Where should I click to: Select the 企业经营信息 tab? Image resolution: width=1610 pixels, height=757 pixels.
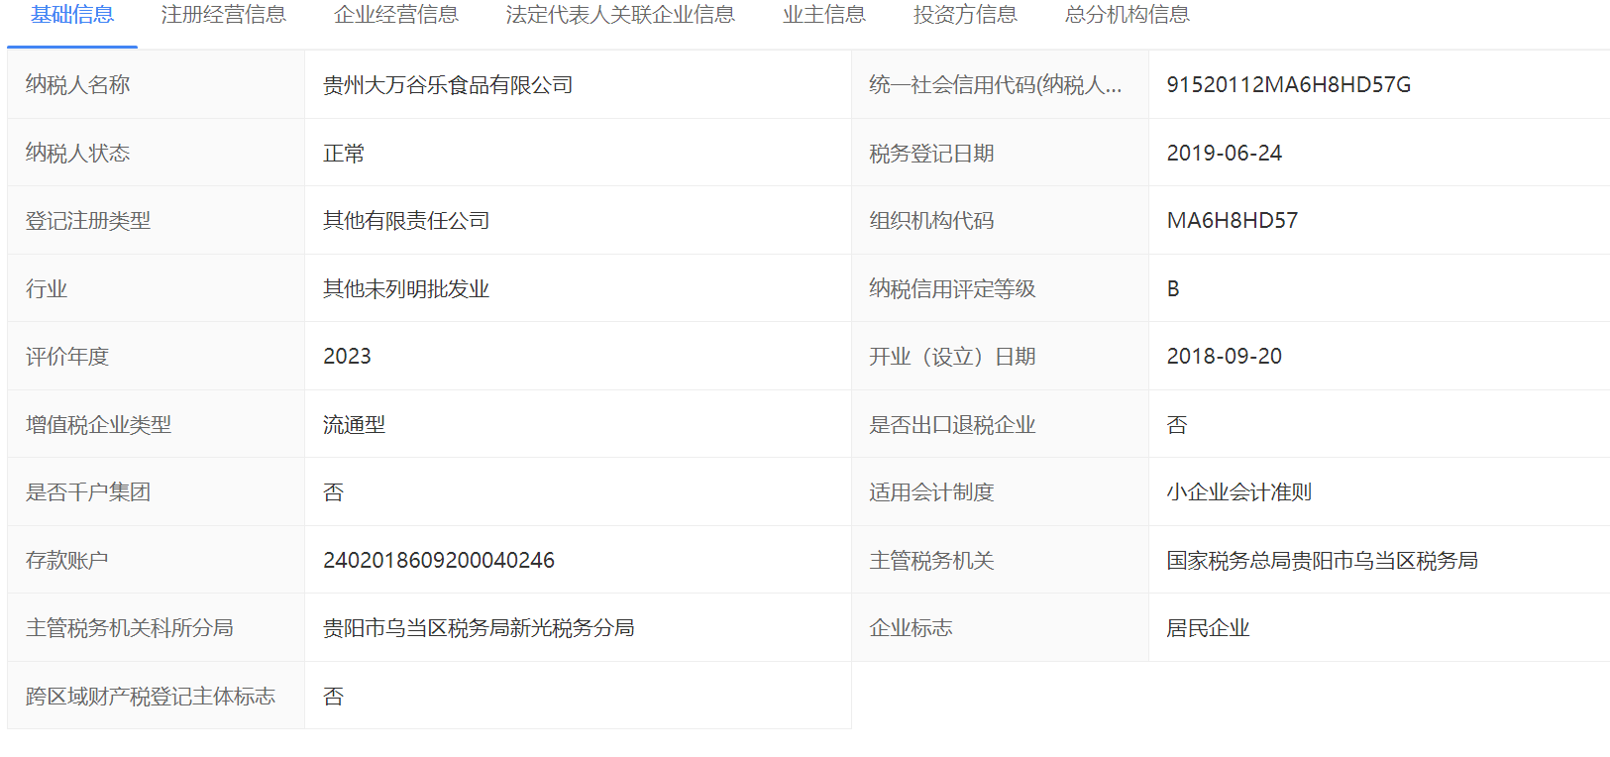coord(396,15)
